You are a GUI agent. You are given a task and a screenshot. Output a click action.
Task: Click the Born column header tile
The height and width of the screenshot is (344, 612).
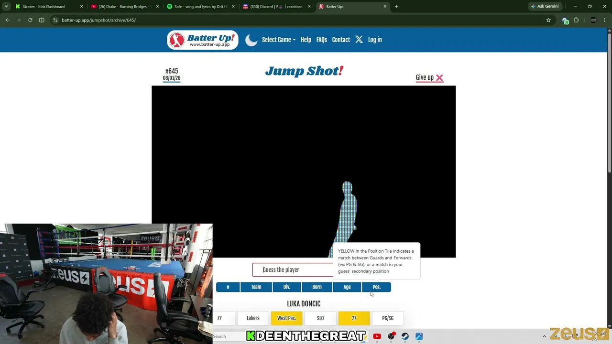(317, 287)
